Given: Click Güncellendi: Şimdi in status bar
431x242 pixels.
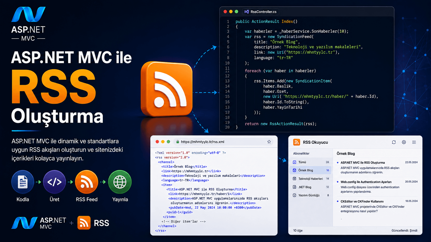Looking at the screenshot, I should click(x=404, y=230).
